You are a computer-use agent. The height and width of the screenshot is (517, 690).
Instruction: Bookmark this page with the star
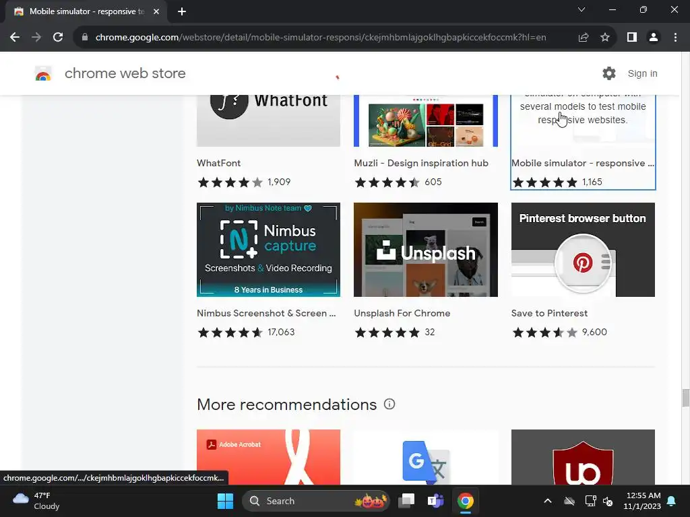pos(605,38)
